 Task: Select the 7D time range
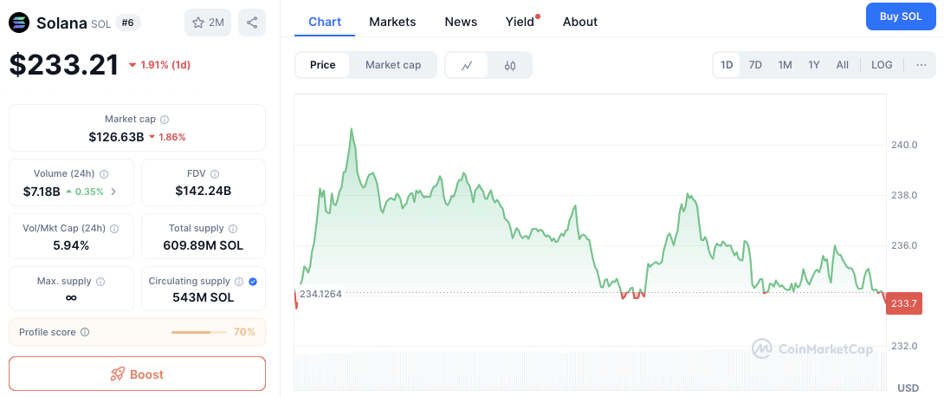point(755,65)
